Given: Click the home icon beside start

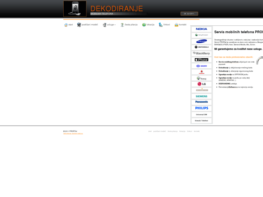Looking at the screenshot, I should click(x=66, y=25).
